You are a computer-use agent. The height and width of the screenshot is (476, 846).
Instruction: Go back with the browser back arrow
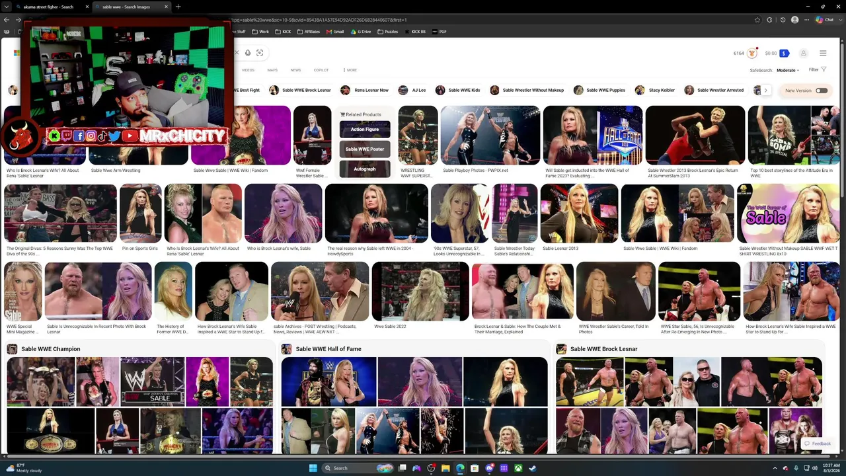pos(7,20)
